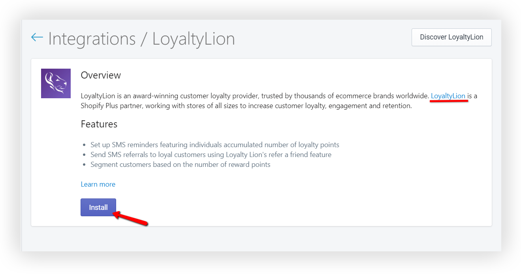The height and width of the screenshot is (275, 521).
Task: Click the award-winning customer loyalty description text
Action: [x=255, y=96]
